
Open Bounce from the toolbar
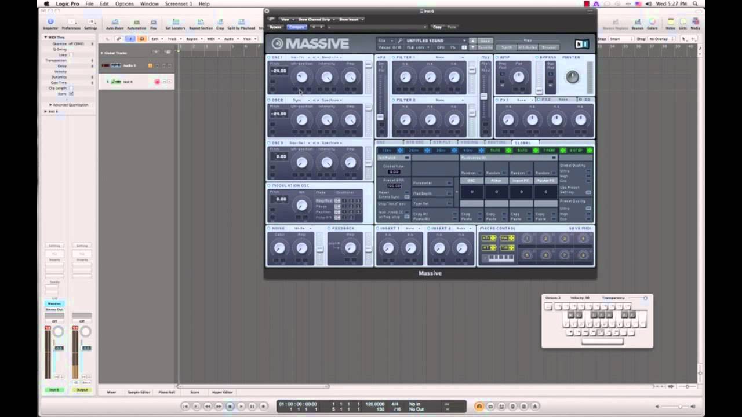point(638,24)
